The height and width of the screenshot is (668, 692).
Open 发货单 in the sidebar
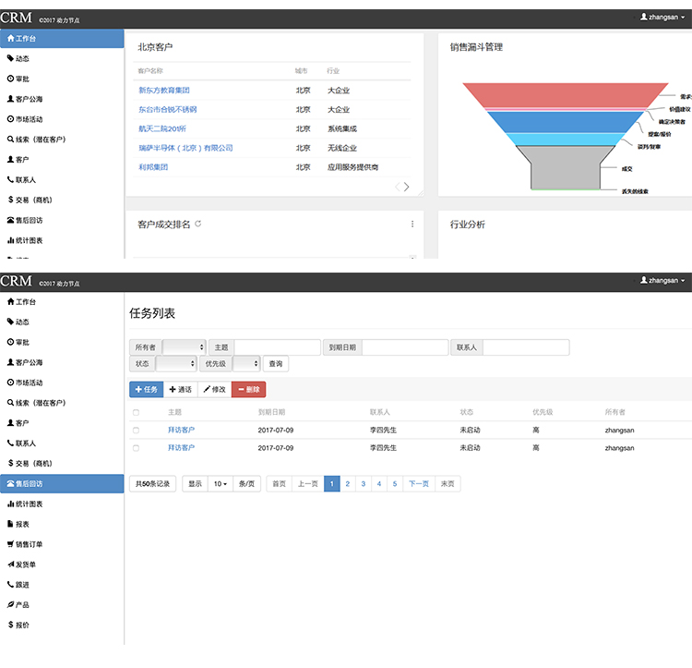[x=26, y=565]
